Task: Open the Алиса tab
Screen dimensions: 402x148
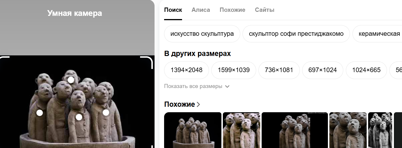Action: 201,10
